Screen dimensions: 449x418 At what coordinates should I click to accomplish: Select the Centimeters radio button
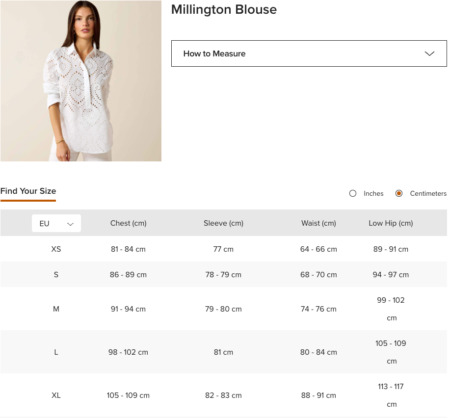[x=399, y=193]
